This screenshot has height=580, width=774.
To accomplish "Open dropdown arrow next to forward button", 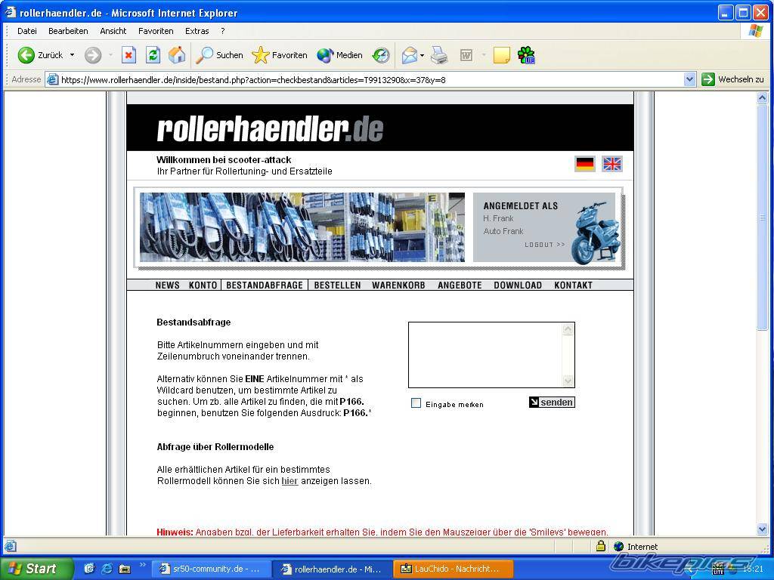I will click(x=110, y=54).
